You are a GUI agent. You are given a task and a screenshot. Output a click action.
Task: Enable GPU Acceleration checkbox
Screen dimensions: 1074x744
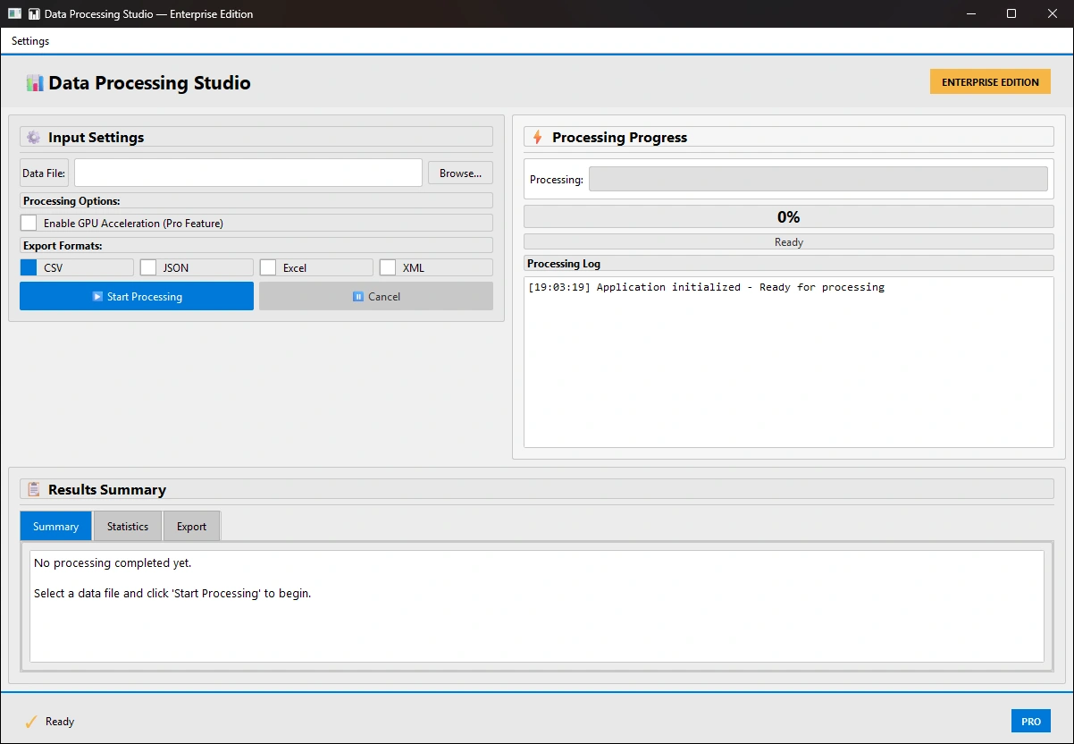(29, 223)
